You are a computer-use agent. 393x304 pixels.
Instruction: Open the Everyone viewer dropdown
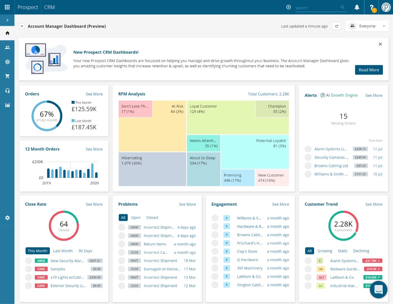(x=367, y=26)
